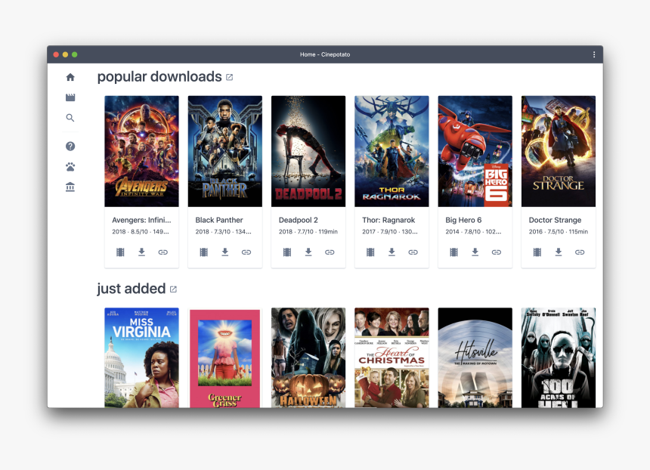Click the 'Home - Cinepotato' window title
The height and width of the screenshot is (470, 650).
[x=325, y=54]
